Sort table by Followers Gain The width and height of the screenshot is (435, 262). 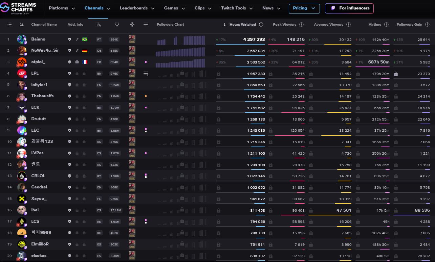click(409, 25)
